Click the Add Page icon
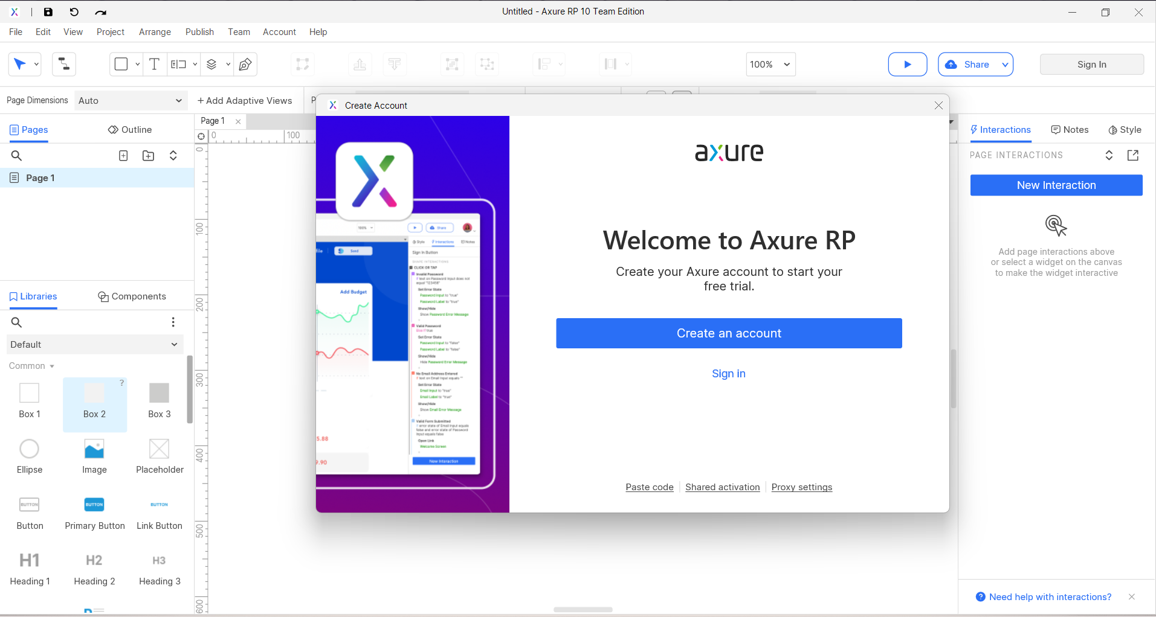1156x617 pixels. [123, 156]
